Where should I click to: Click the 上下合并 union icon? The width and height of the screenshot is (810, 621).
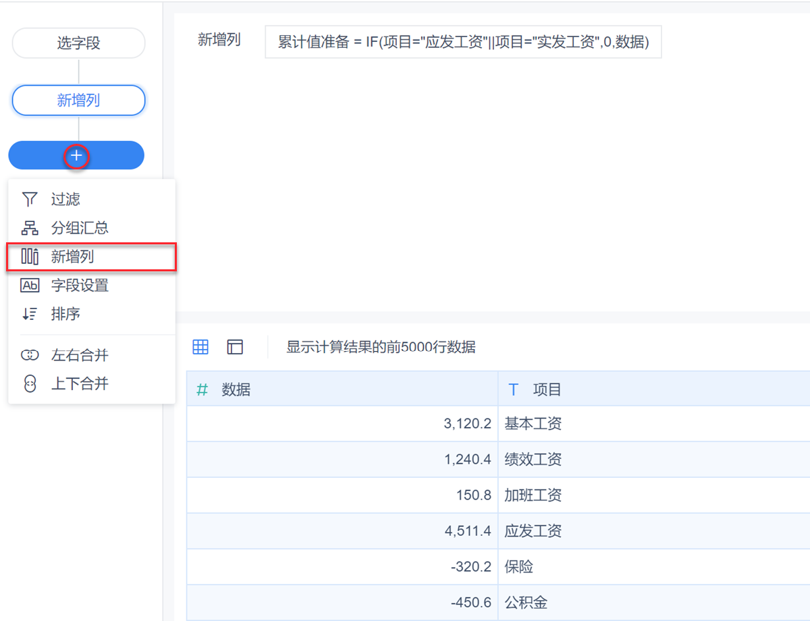click(30, 384)
